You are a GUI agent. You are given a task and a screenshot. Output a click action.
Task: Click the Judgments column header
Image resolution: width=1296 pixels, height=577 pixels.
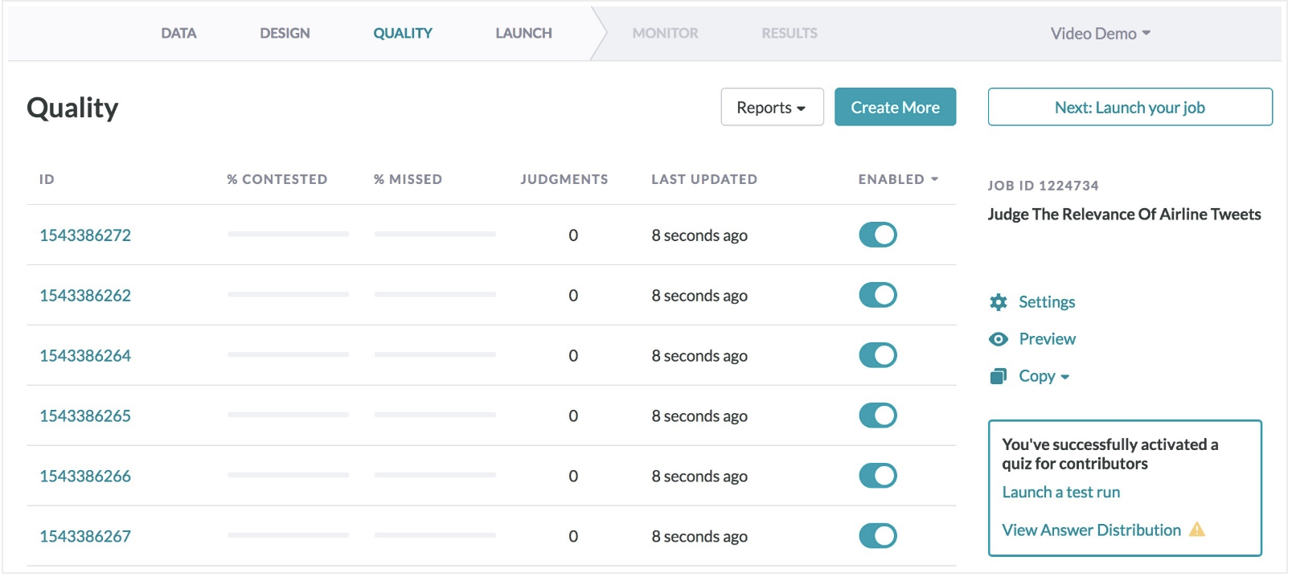(x=564, y=179)
